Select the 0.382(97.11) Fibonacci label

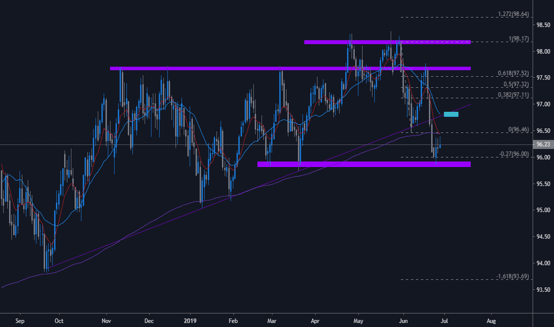pos(514,95)
